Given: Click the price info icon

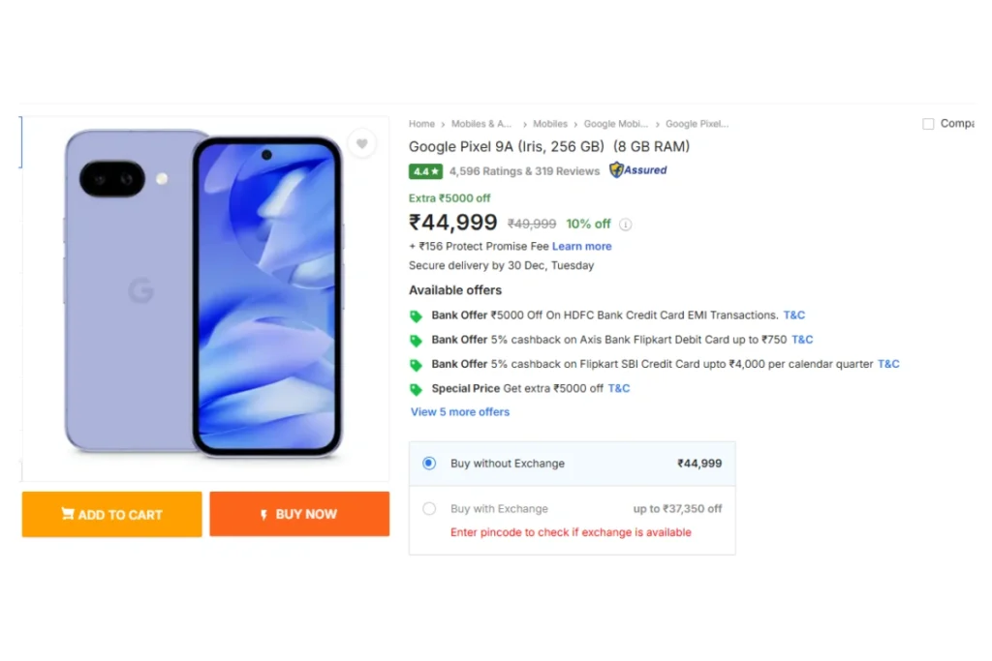Looking at the screenshot, I should 626,225.
